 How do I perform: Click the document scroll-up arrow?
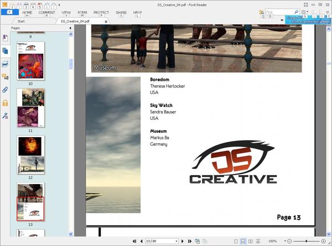[x=329, y=29]
